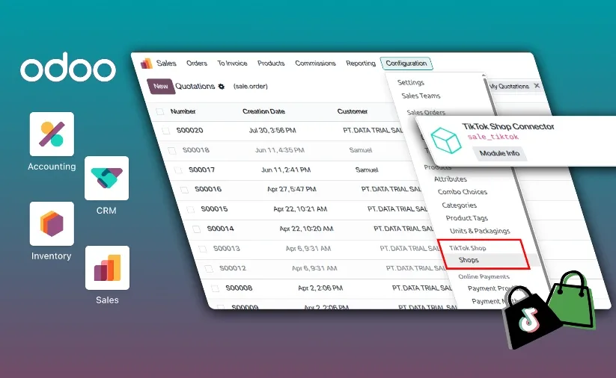Open the Sales app icon tile
This screenshot has height=378, width=616.
[107, 268]
